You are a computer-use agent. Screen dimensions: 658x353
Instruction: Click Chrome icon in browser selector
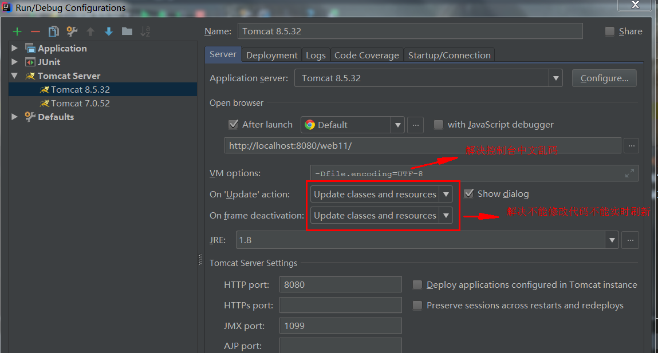click(x=310, y=125)
